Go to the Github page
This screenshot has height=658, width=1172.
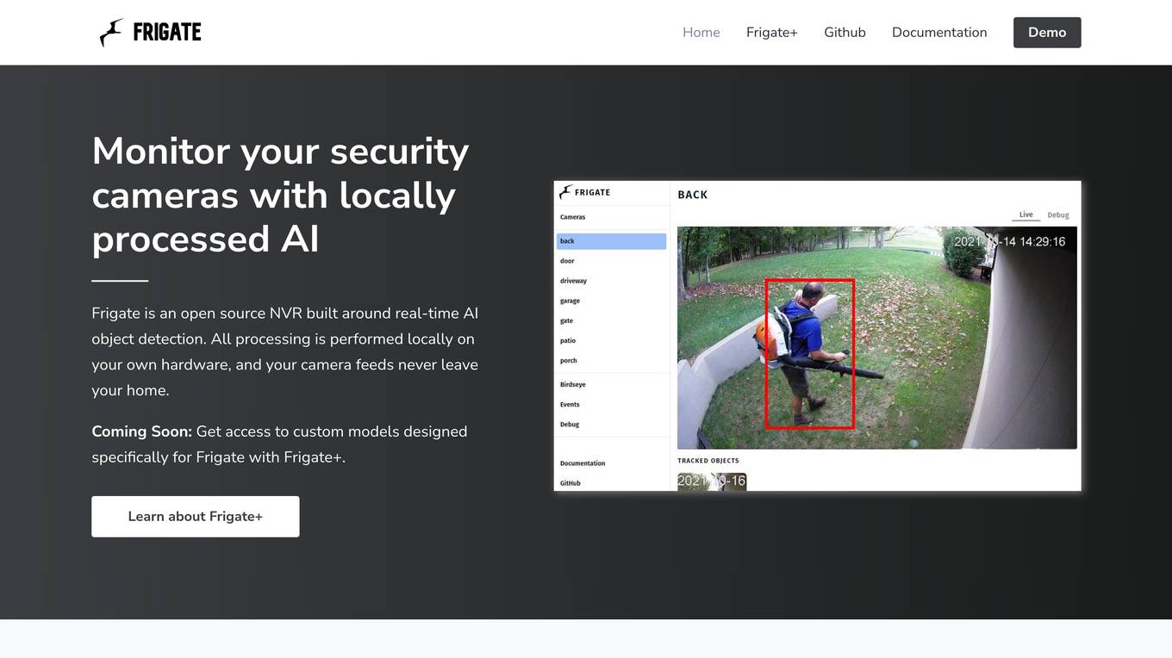[x=845, y=32]
